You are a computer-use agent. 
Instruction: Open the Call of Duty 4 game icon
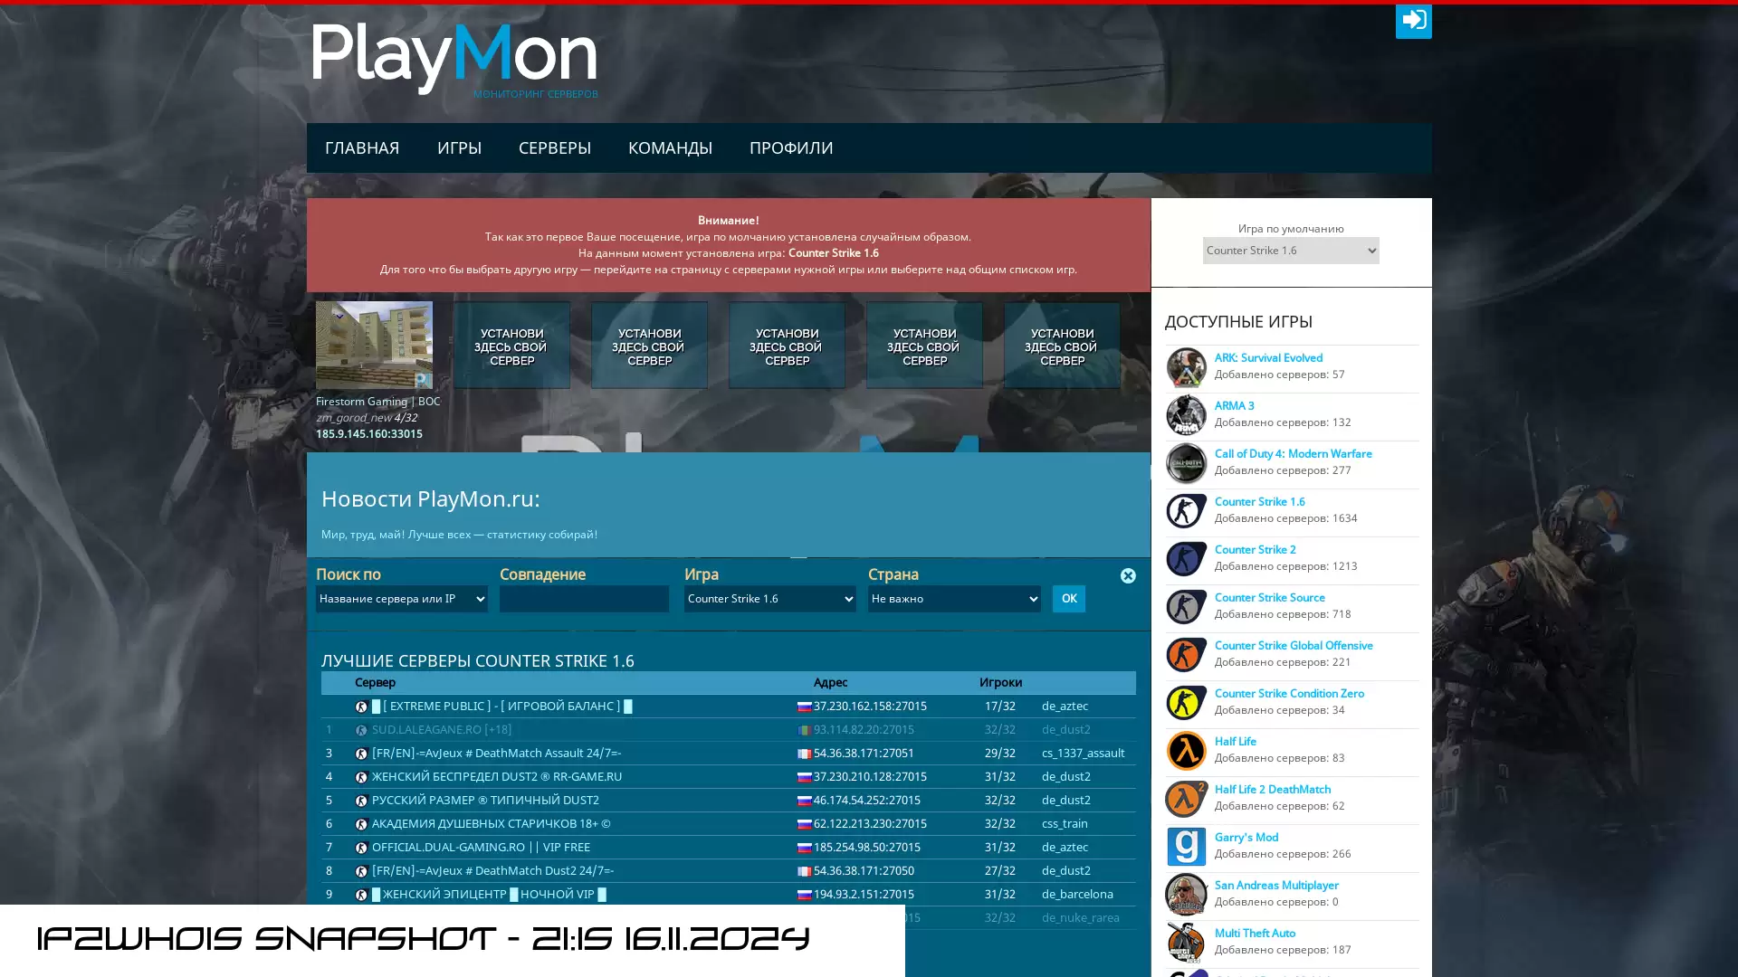point(1186,463)
